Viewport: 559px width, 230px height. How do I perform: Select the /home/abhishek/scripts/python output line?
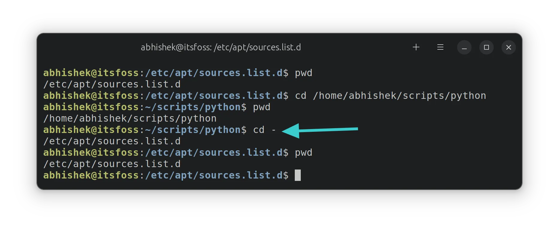coord(129,118)
